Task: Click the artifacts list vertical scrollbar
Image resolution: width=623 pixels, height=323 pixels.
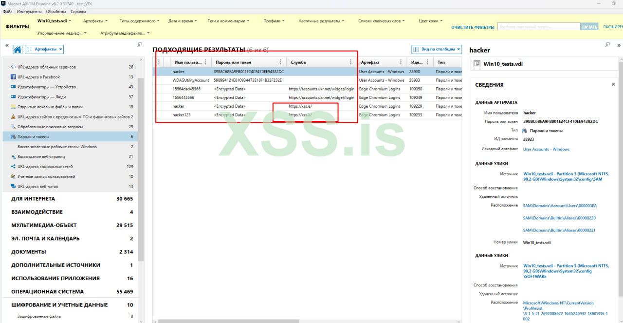Action: (141, 169)
